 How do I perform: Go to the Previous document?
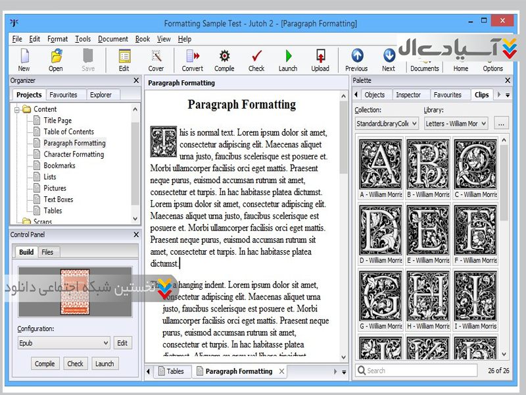(356, 59)
